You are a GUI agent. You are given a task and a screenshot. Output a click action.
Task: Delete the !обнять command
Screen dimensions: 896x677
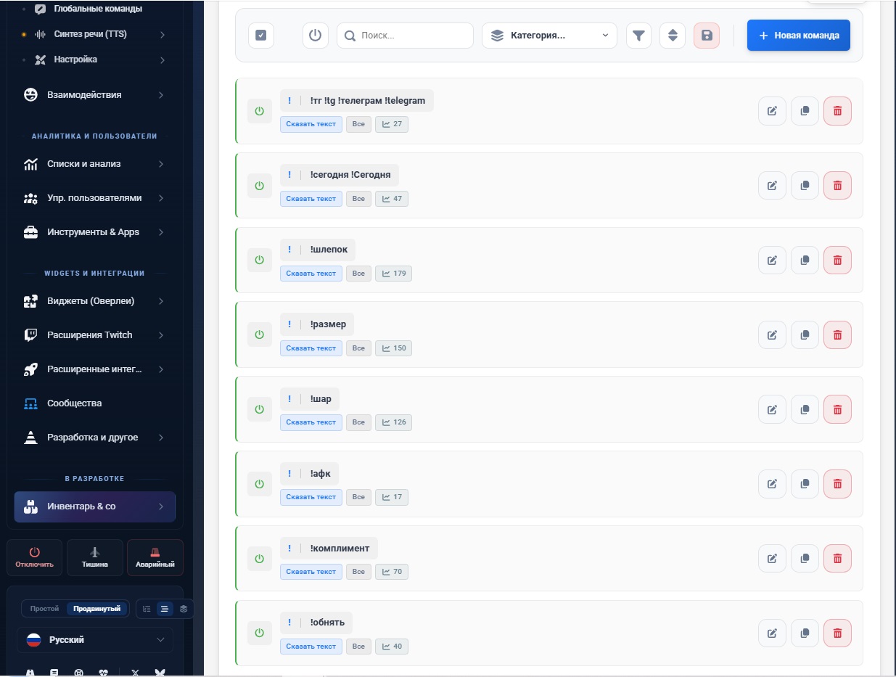(837, 633)
